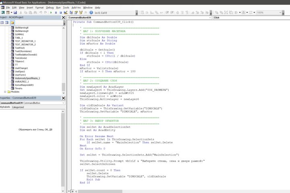
Task: Select Tibanov1 form in project tree
Action: click(x=19, y=62)
